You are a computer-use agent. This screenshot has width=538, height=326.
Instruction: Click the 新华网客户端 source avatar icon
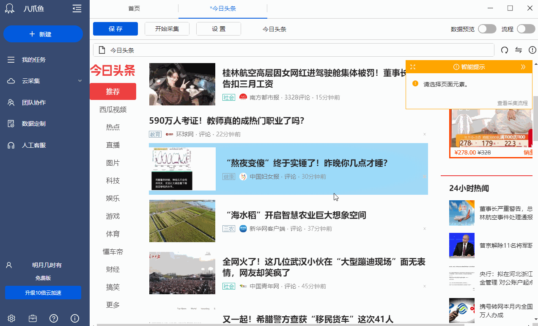[x=243, y=229]
